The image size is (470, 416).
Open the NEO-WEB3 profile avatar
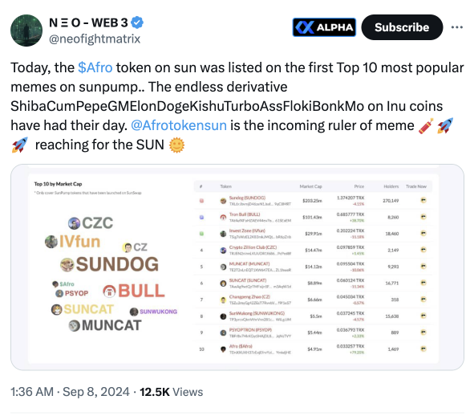click(x=26, y=31)
